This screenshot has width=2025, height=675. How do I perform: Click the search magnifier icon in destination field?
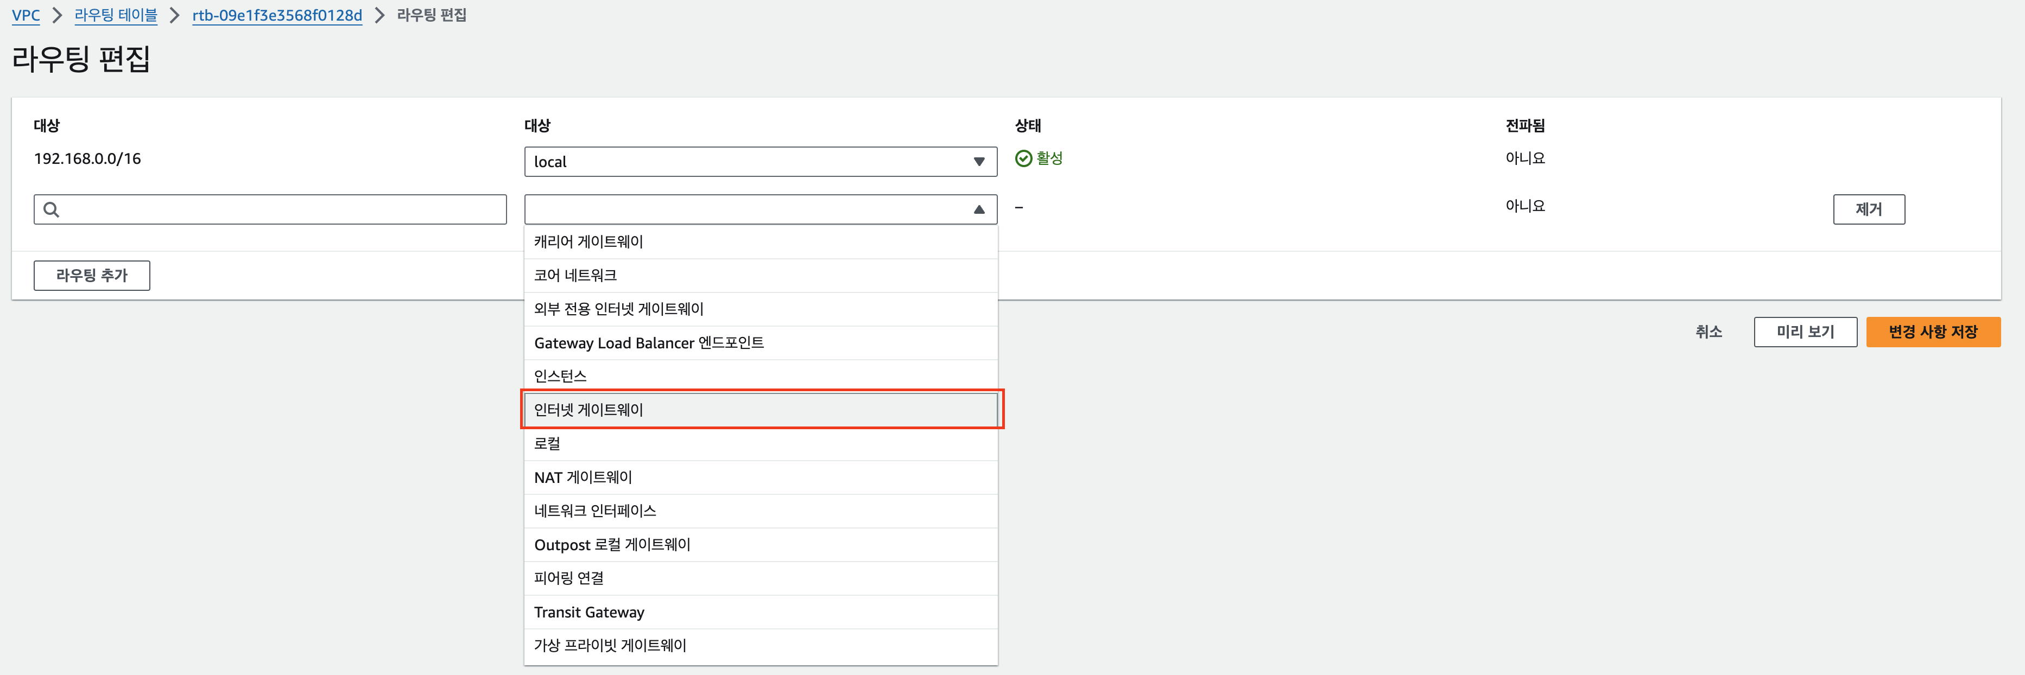click(x=51, y=209)
